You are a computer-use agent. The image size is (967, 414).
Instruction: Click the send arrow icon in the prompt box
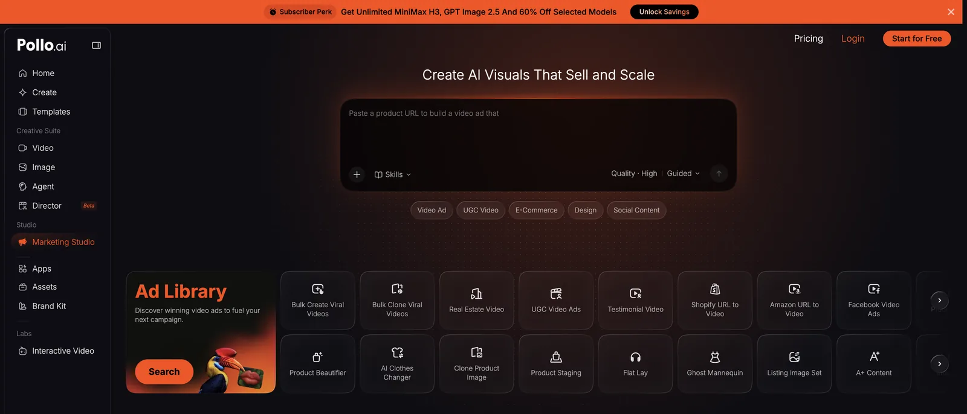point(719,173)
